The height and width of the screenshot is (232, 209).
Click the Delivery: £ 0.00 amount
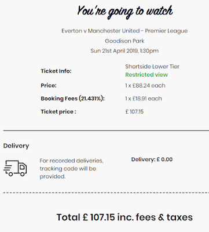tap(152, 159)
